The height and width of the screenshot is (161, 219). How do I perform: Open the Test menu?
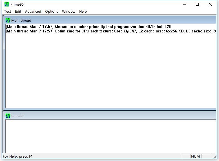point(8,12)
